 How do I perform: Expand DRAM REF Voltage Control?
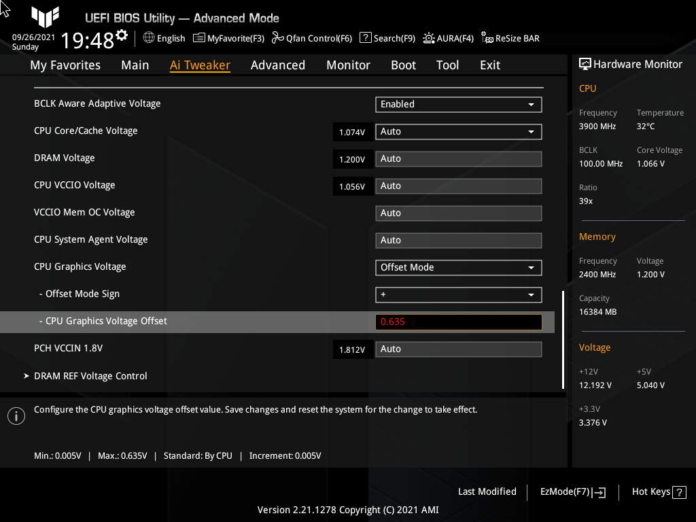coord(90,376)
